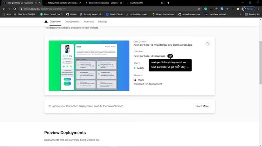Viewport: 262px width, 147px height.
Task: Open the next-portfolio-yt.vercel.app domain link
Action: pos(149,56)
